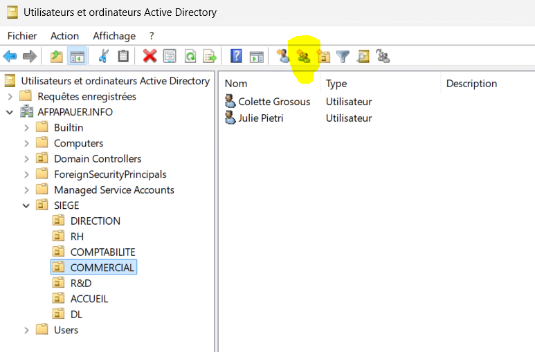
Task: Select the COMPTABILITE organizational unit
Action: 102,252
